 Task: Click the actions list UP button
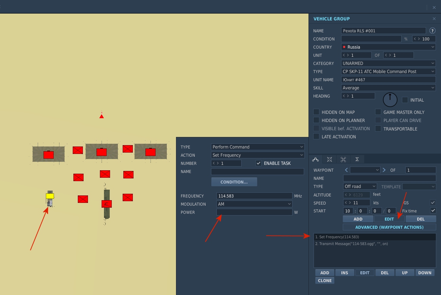tap(405, 273)
